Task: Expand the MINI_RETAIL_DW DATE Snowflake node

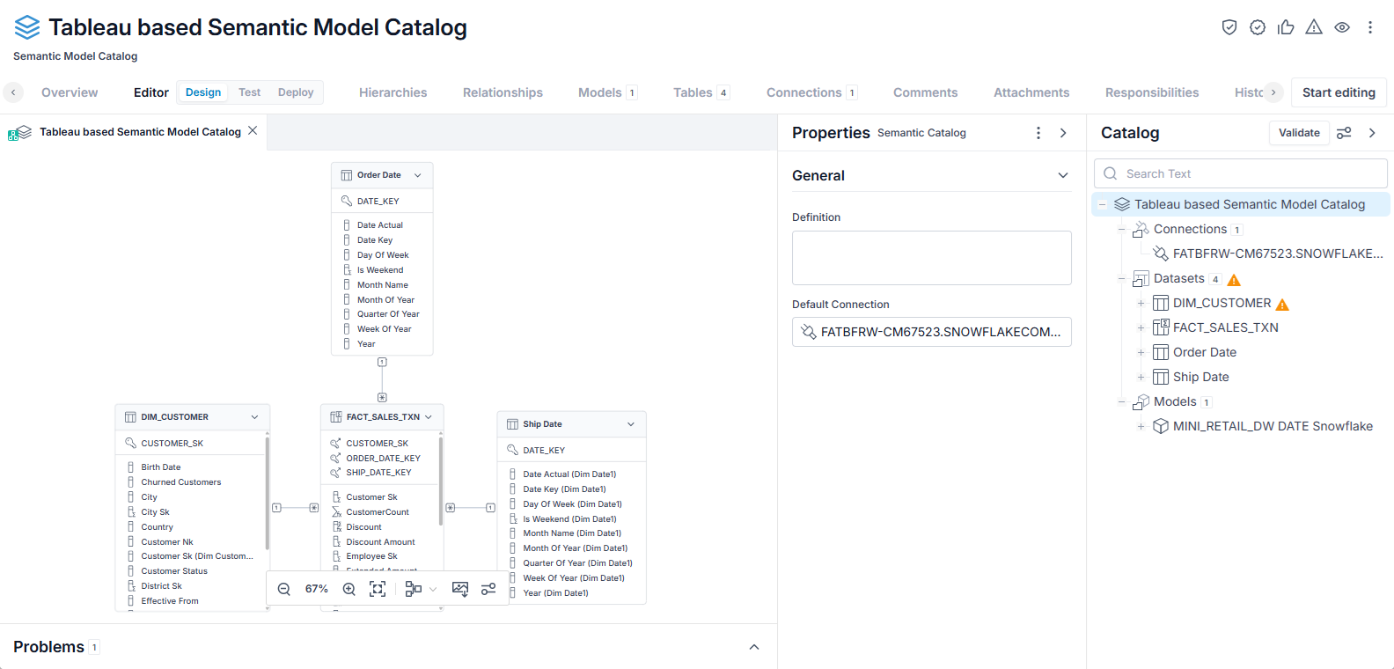Action: pyautogui.click(x=1141, y=426)
